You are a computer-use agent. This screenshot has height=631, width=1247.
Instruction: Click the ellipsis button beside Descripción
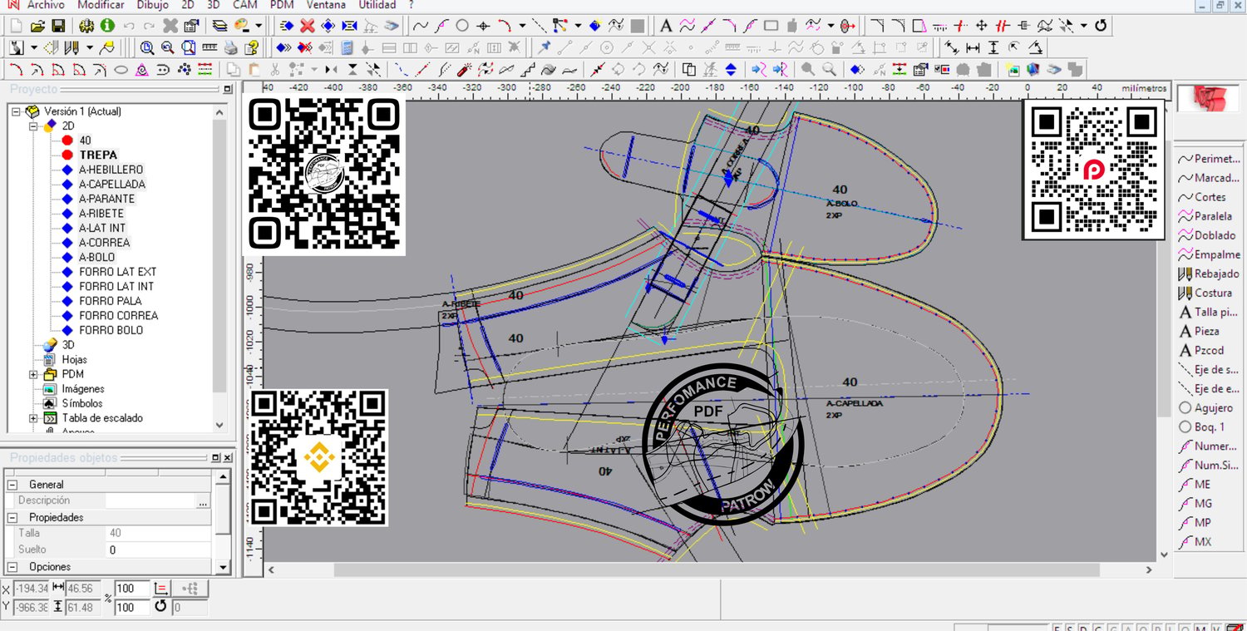pos(203,501)
